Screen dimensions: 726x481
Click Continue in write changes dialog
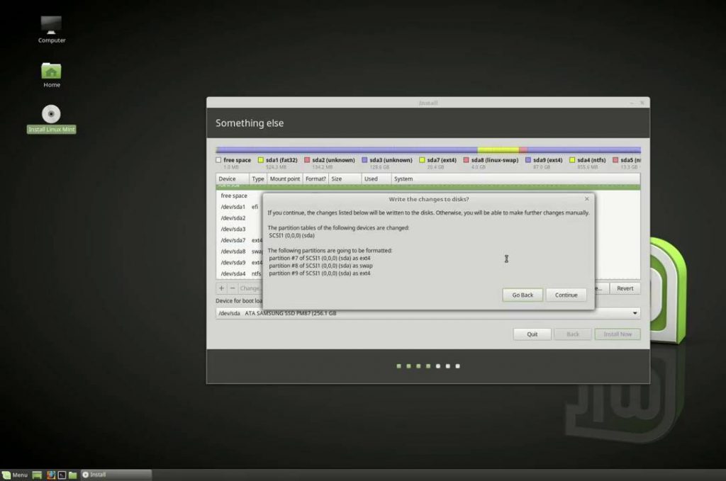[x=566, y=295]
